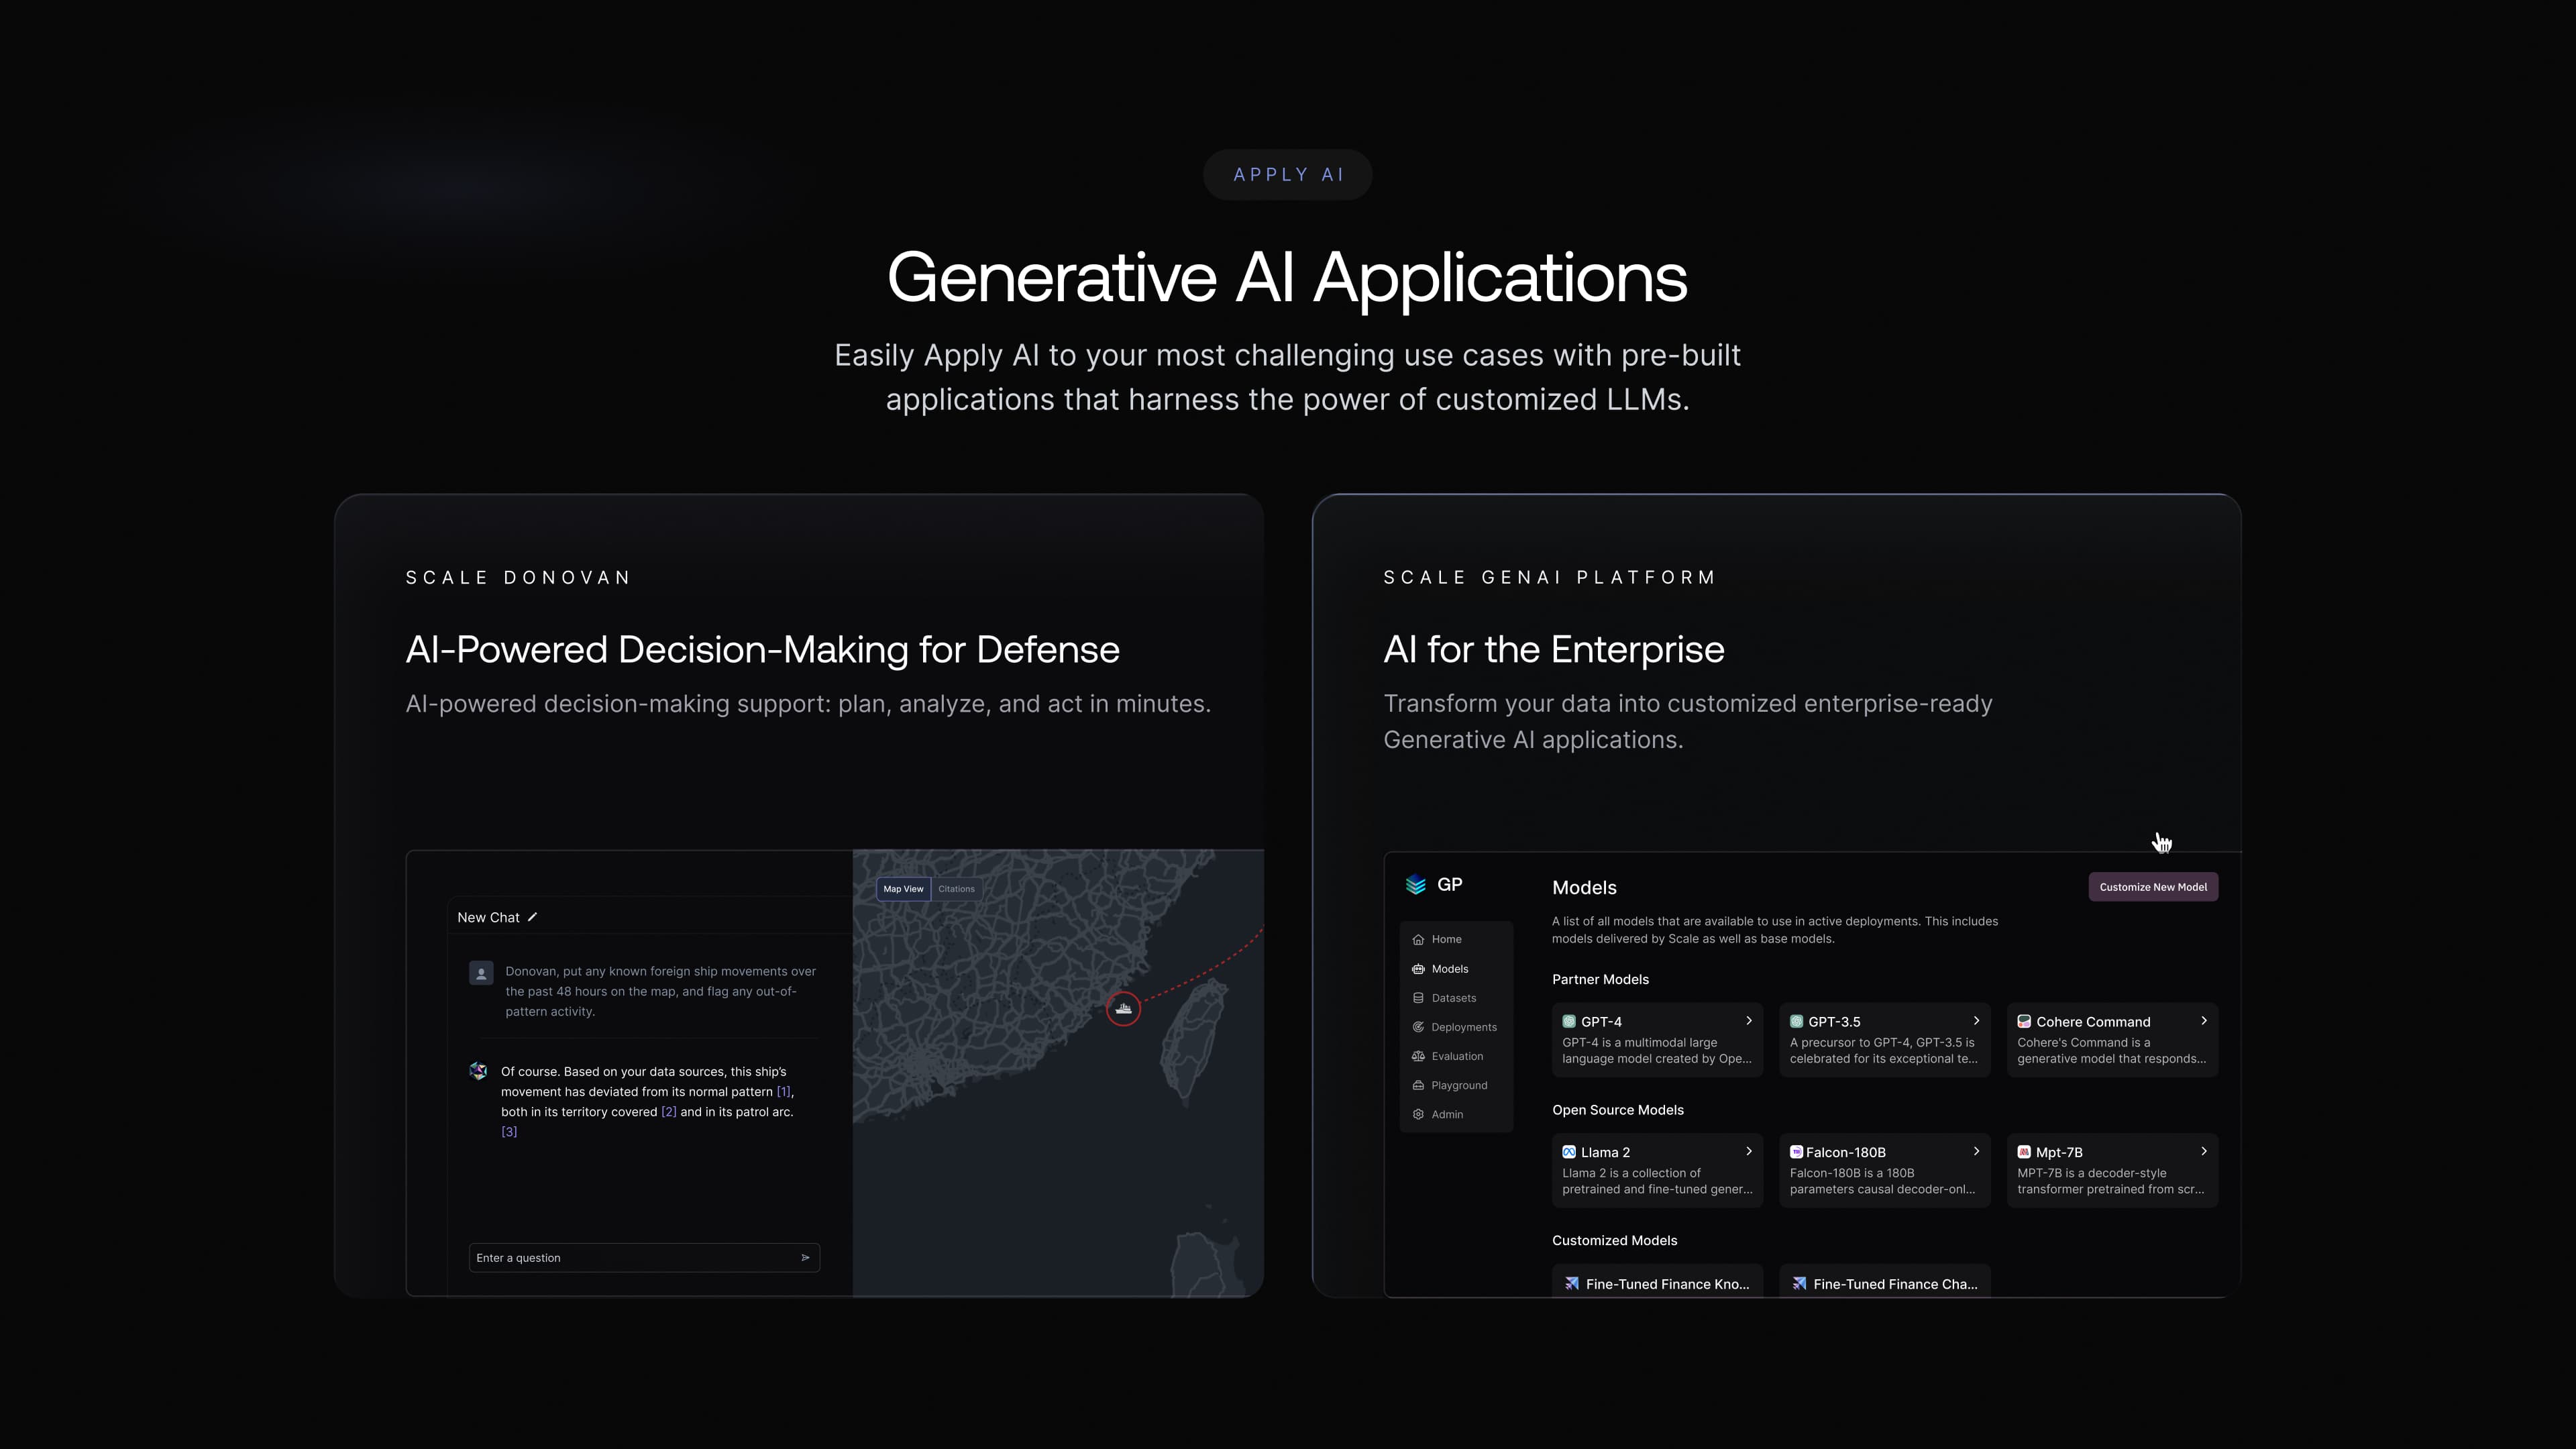2576x1449 pixels.
Task: Select Datasets in the sidebar
Action: [x=1453, y=998]
